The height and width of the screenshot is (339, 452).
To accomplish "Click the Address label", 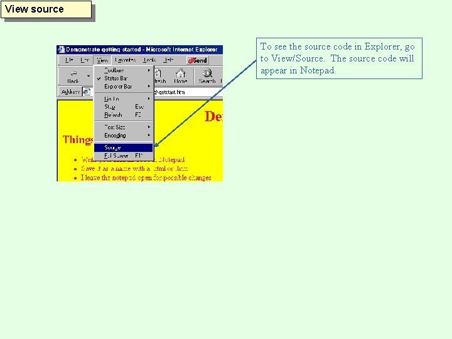I will point(70,92).
